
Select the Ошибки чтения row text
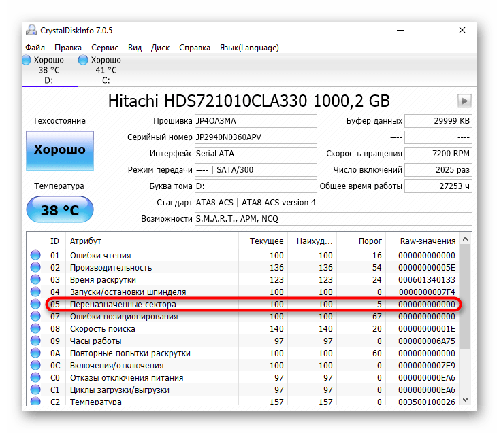(x=101, y=256)
